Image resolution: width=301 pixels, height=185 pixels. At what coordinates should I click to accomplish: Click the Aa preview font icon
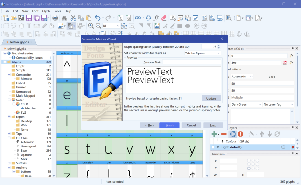(21, 18)
